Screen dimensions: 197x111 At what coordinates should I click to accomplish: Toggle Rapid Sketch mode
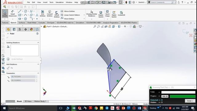(114, 14)
